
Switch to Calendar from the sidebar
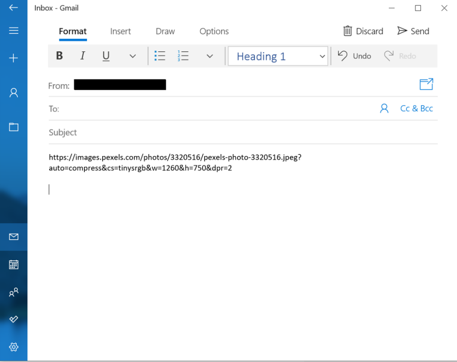(13, 265)
